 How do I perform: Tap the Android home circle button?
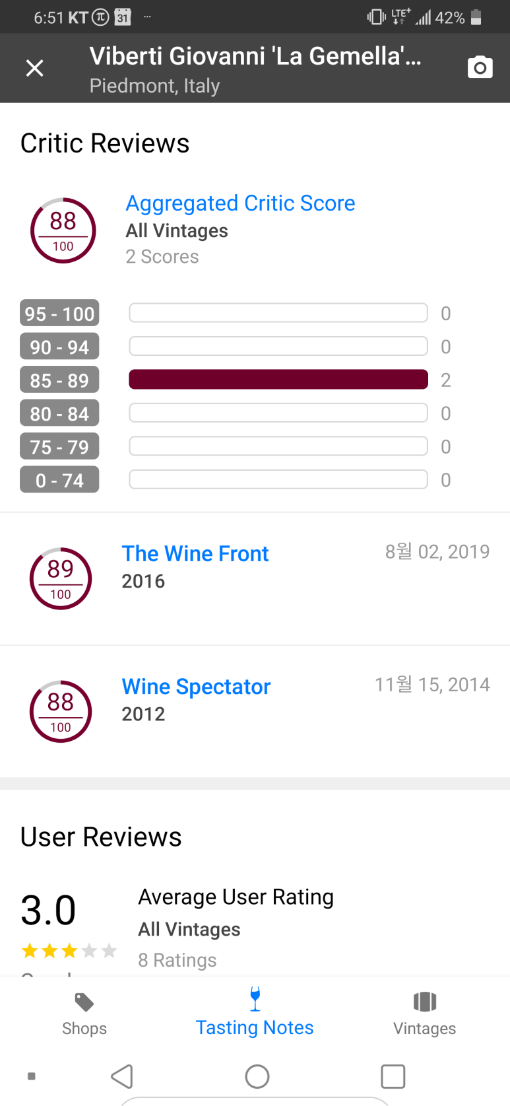[x=257, y=1076]
